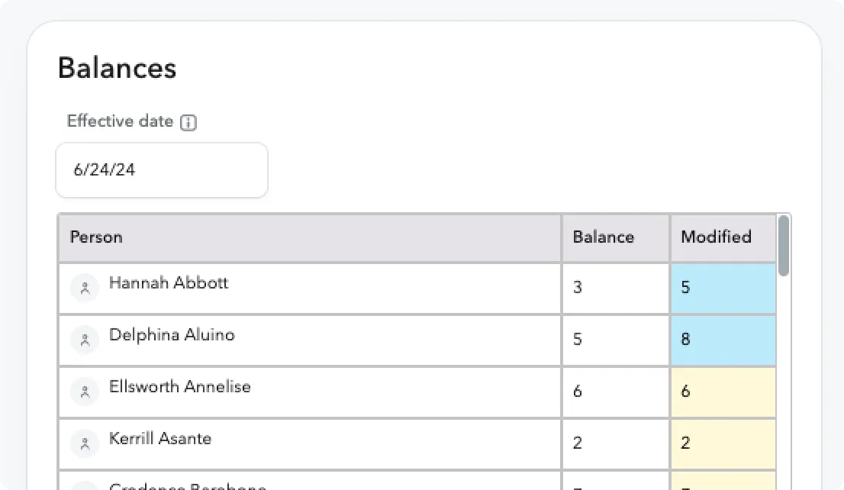The width and height of the screenshot is (844, 490).
Task: Edit Ellsworth Annelise's modified value 6
Action: point(723,392)
